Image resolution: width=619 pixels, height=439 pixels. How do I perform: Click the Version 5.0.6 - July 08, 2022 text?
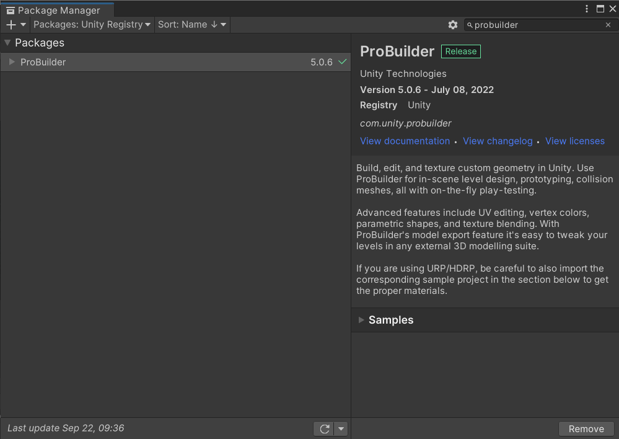[427, 90]
